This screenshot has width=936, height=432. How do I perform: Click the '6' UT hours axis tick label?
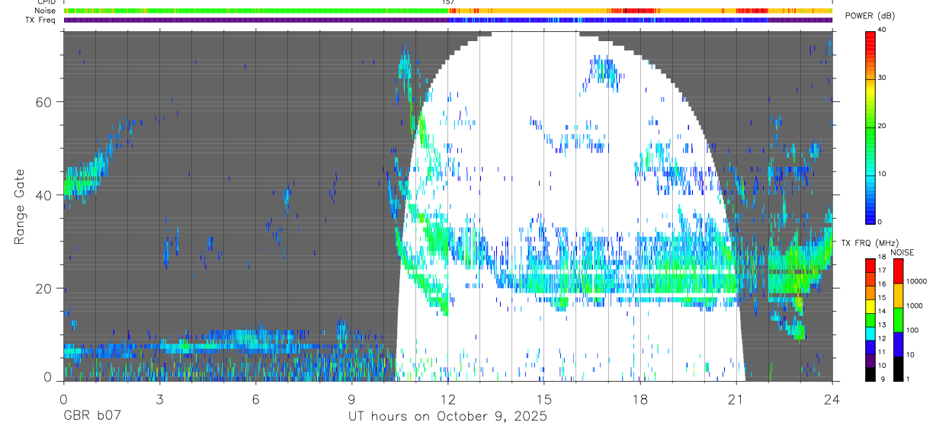tap(256, 398)
